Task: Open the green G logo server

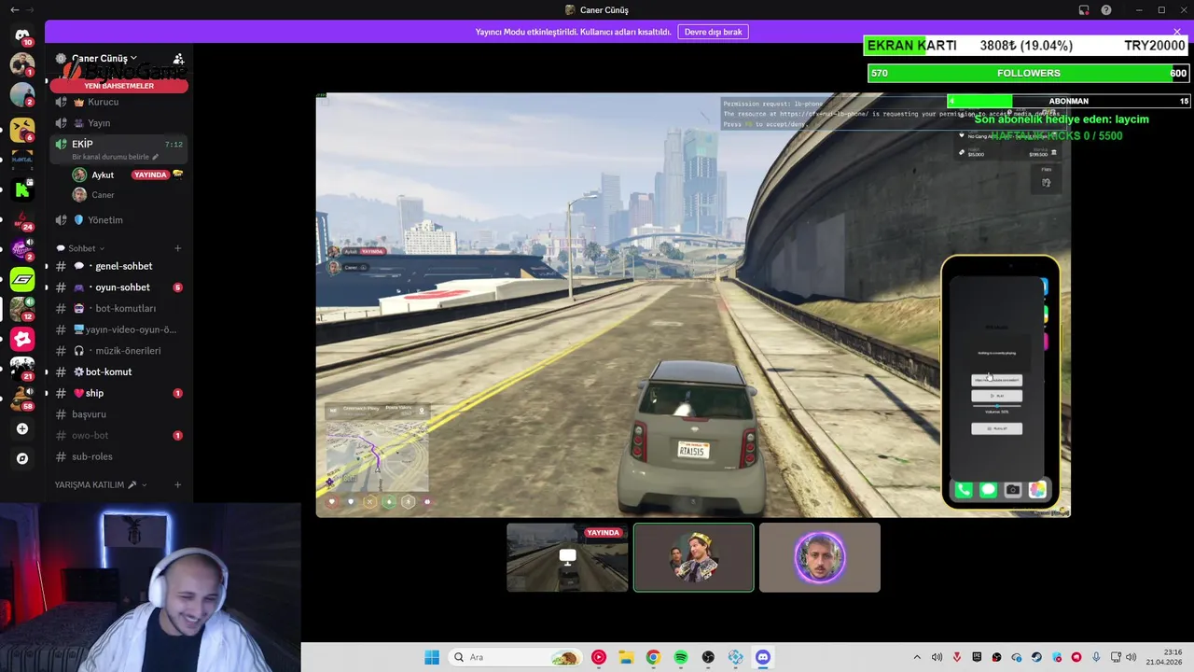Action: [x=22, y=278]
